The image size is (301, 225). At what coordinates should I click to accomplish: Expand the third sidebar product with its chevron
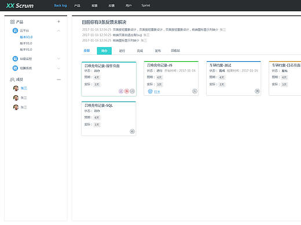click(58, 68)
